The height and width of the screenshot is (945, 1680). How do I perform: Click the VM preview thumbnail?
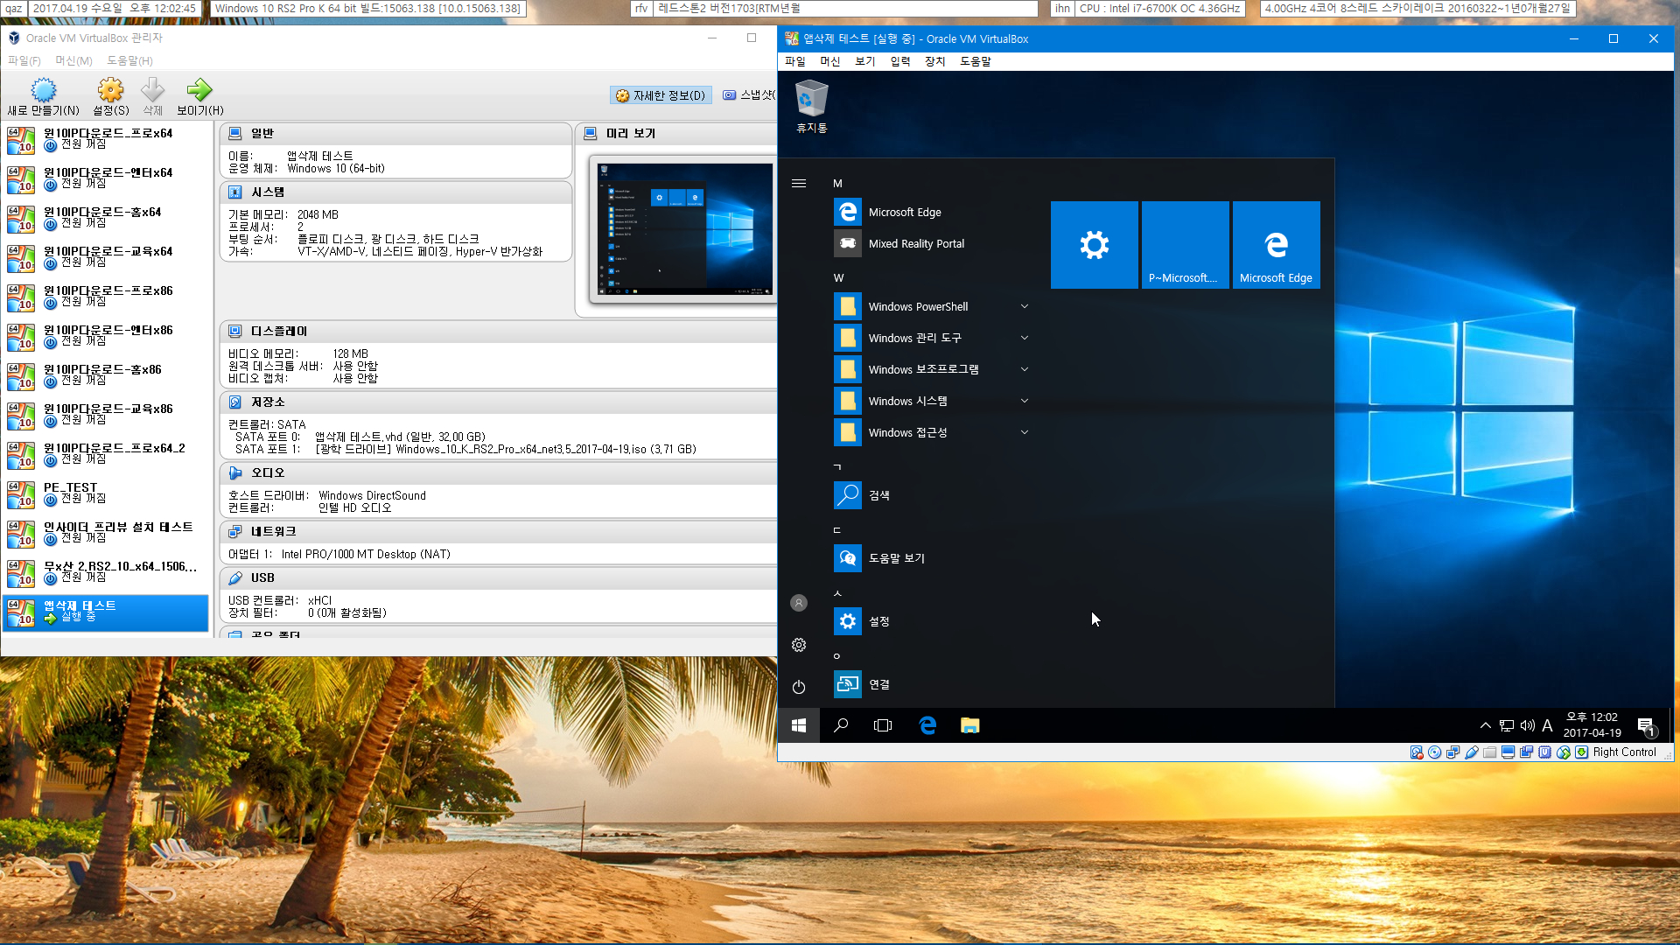pos(684,229)
